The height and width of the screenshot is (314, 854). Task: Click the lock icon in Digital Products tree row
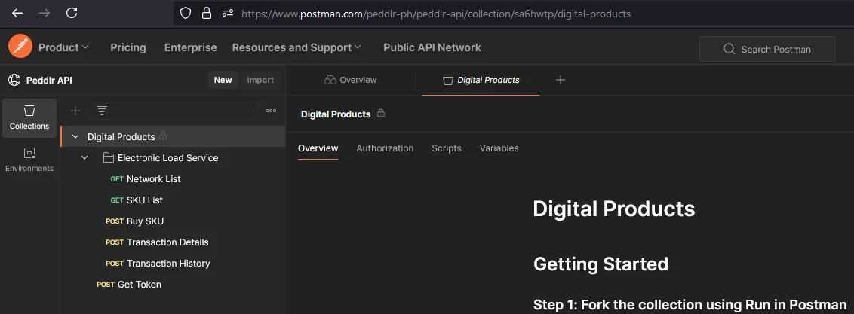163,136
